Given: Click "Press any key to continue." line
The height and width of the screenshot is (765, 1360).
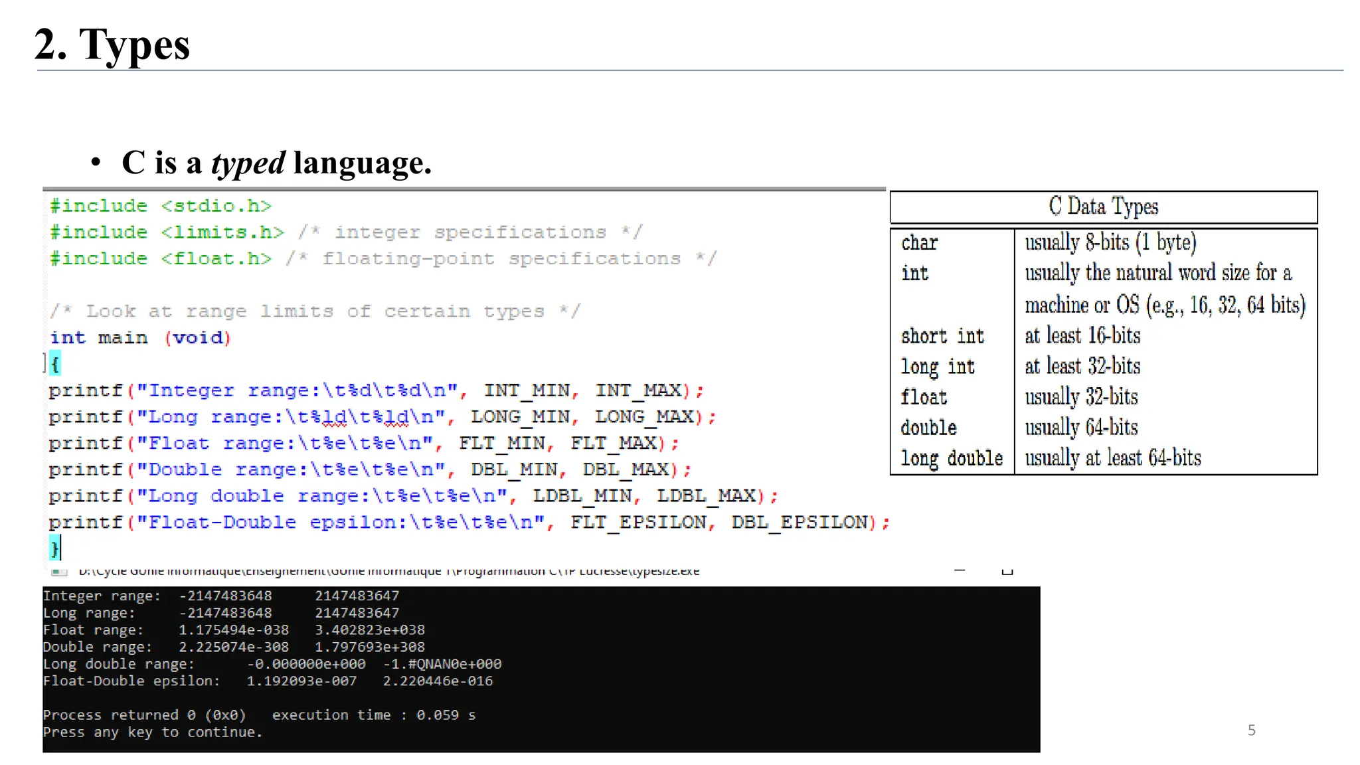Looking at the screenshot, I should 153,732.
